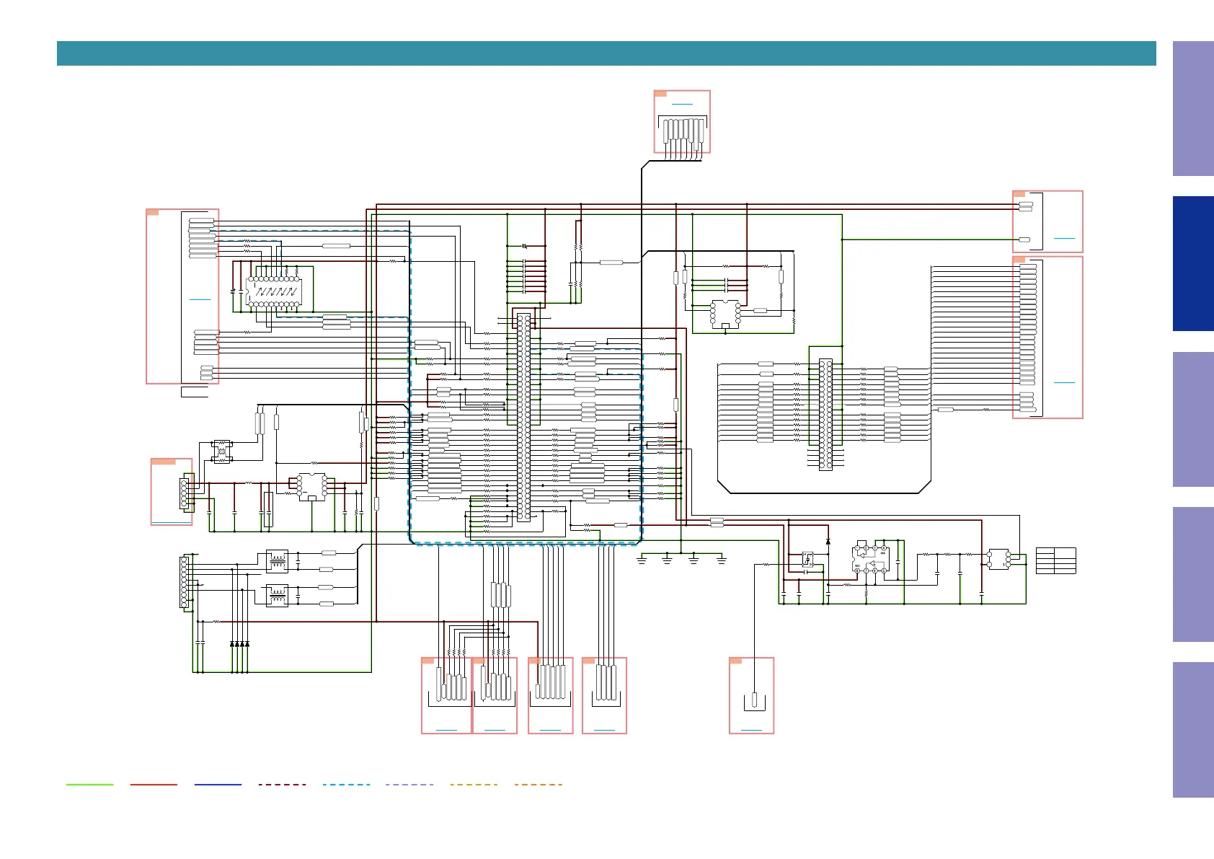Click the solid blue legend line
Image resolution: width=1214 pixels, height=859 pixels.
[218, 785]
